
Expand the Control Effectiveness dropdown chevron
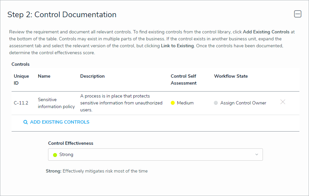(256, 155)
